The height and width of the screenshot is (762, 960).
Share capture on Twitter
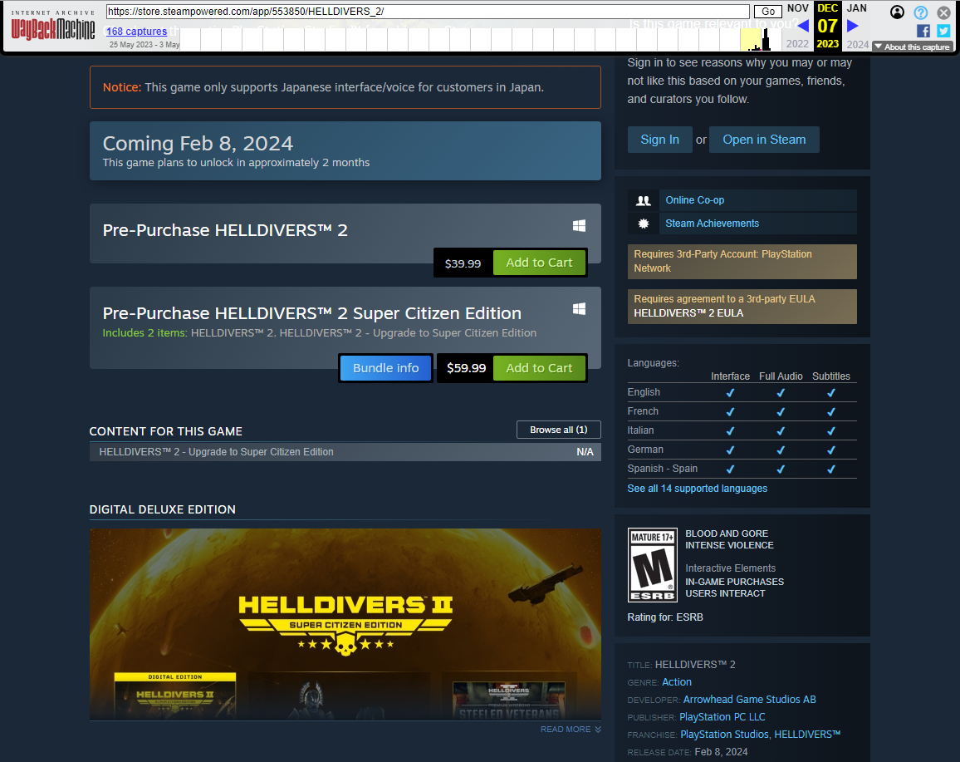[x=943, y=31]
